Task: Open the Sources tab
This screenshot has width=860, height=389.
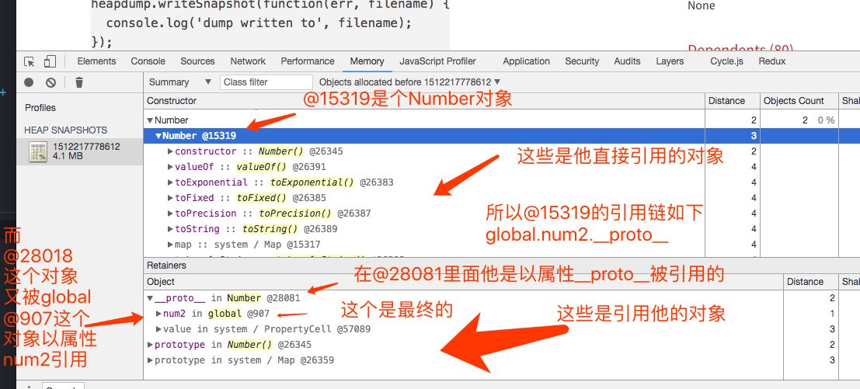Action: pyautogui.click(x=197, y=61)
